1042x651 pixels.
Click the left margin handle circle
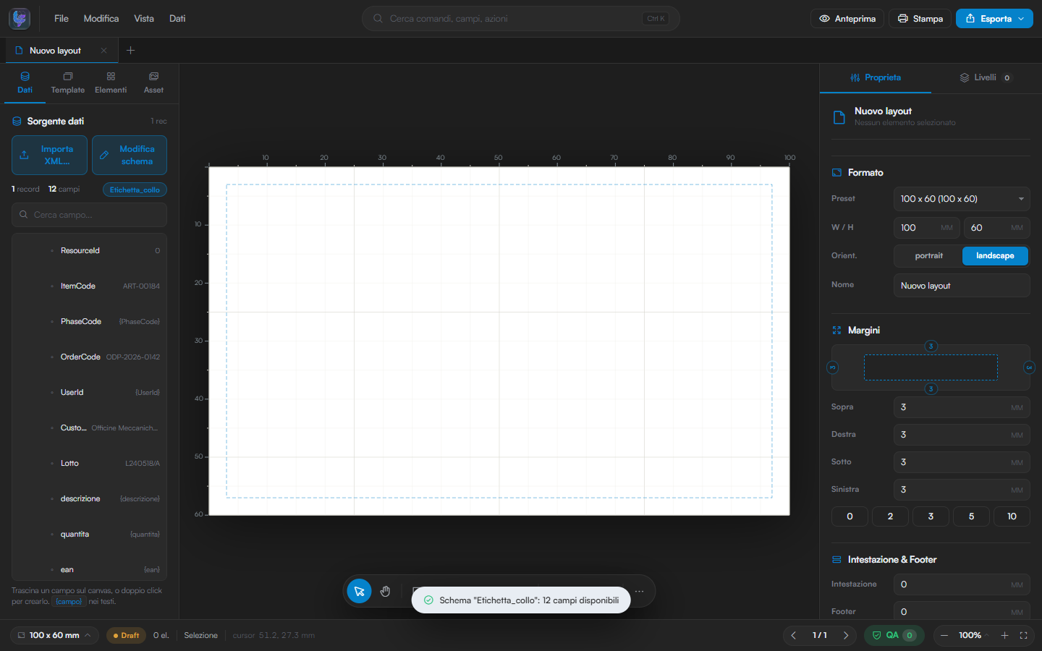832,367
